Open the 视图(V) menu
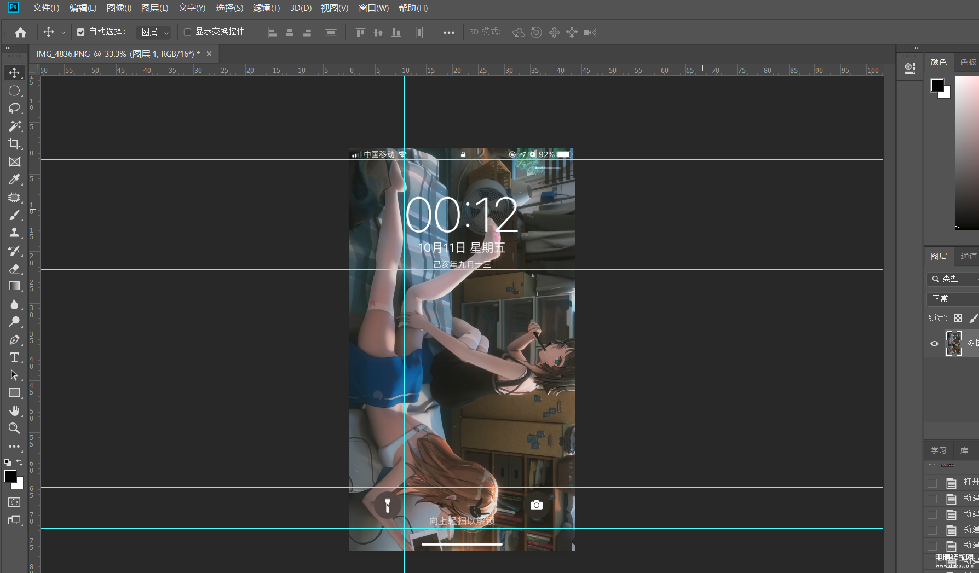The image size is (979, 573). coord(335,8)
